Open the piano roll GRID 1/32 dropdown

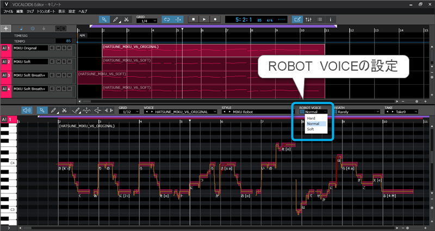tap(129, 112)
